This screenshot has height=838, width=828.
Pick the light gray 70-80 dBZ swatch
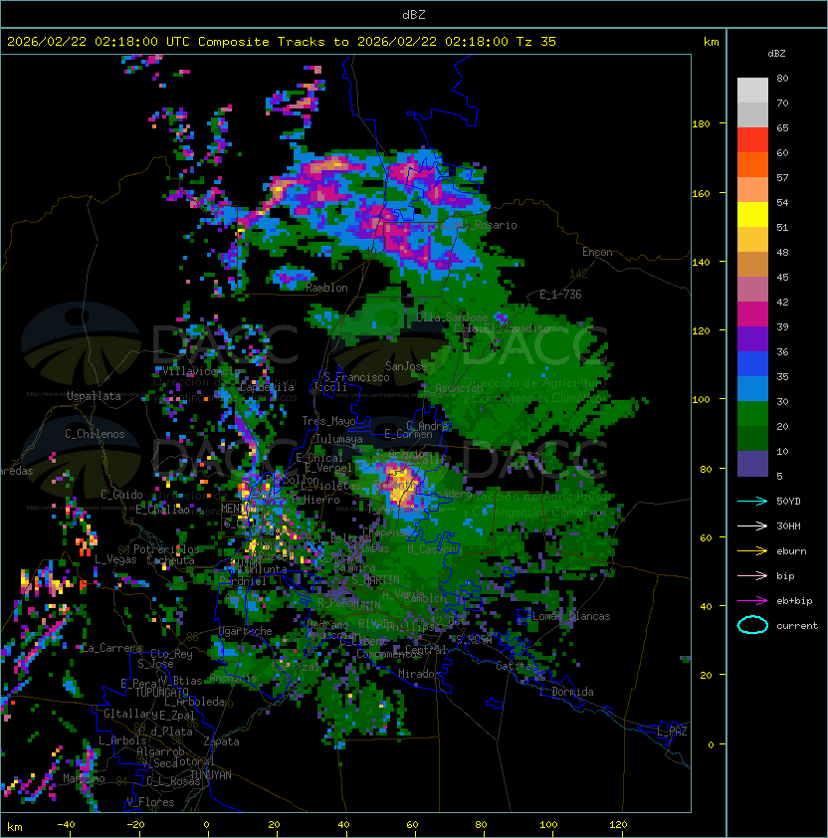(x=752, y=91)
